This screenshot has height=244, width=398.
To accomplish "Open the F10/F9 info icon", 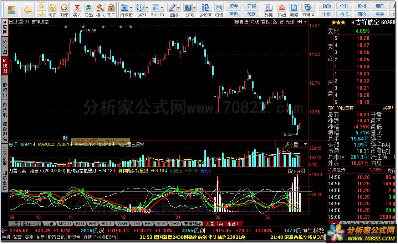I will [155, 7].
